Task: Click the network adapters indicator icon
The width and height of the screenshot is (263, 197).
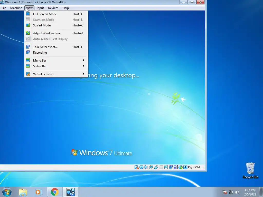Action: (151, 167)
